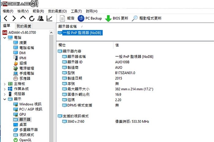Click the 顯示器名稱 column header

tap(68, 26)
